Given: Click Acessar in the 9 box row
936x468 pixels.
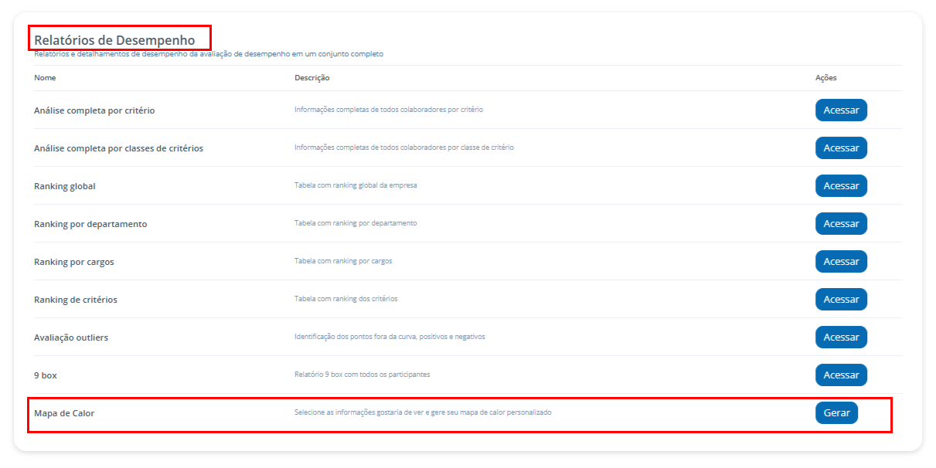Looking at the screenshot, I should point(841,375).
